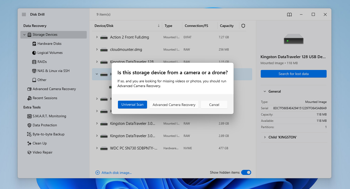Open Advanced Camera Recovery in sidebar
The height and width of the screenshot is (189, 350).
(54, 89)
